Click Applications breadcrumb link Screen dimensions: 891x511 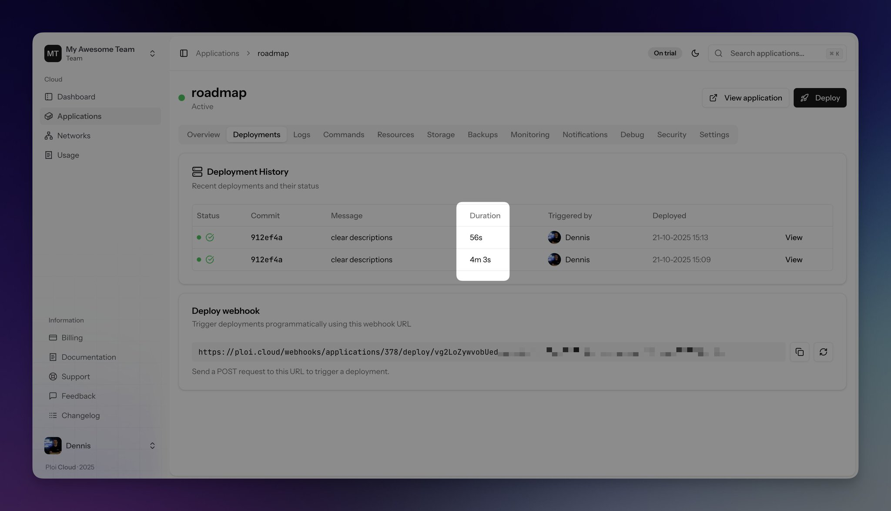(x=217, y=53)
